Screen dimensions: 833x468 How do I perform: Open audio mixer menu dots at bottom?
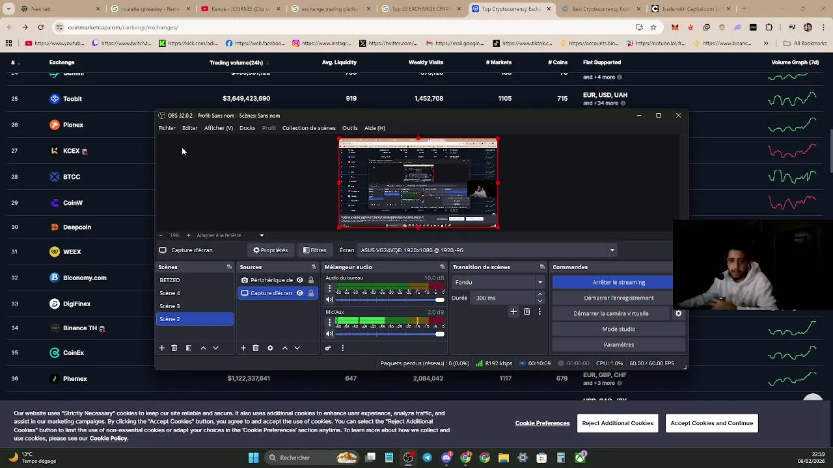coord(342,348)
